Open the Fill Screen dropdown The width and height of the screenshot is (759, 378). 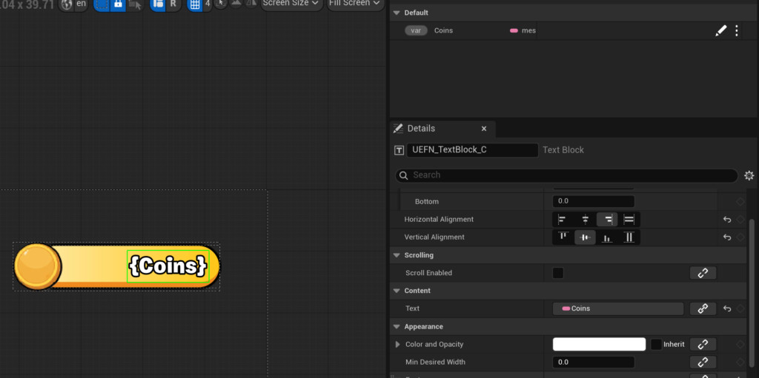[356, 4]
